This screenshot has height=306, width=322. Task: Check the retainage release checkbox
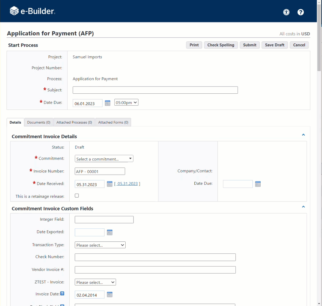coord(77,196)
